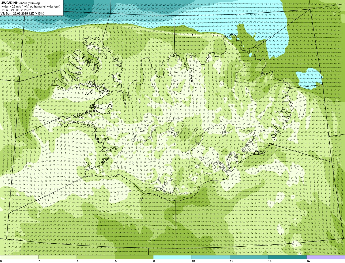Click the 2–4 m/s legend color segment

[x=58, y=257]
